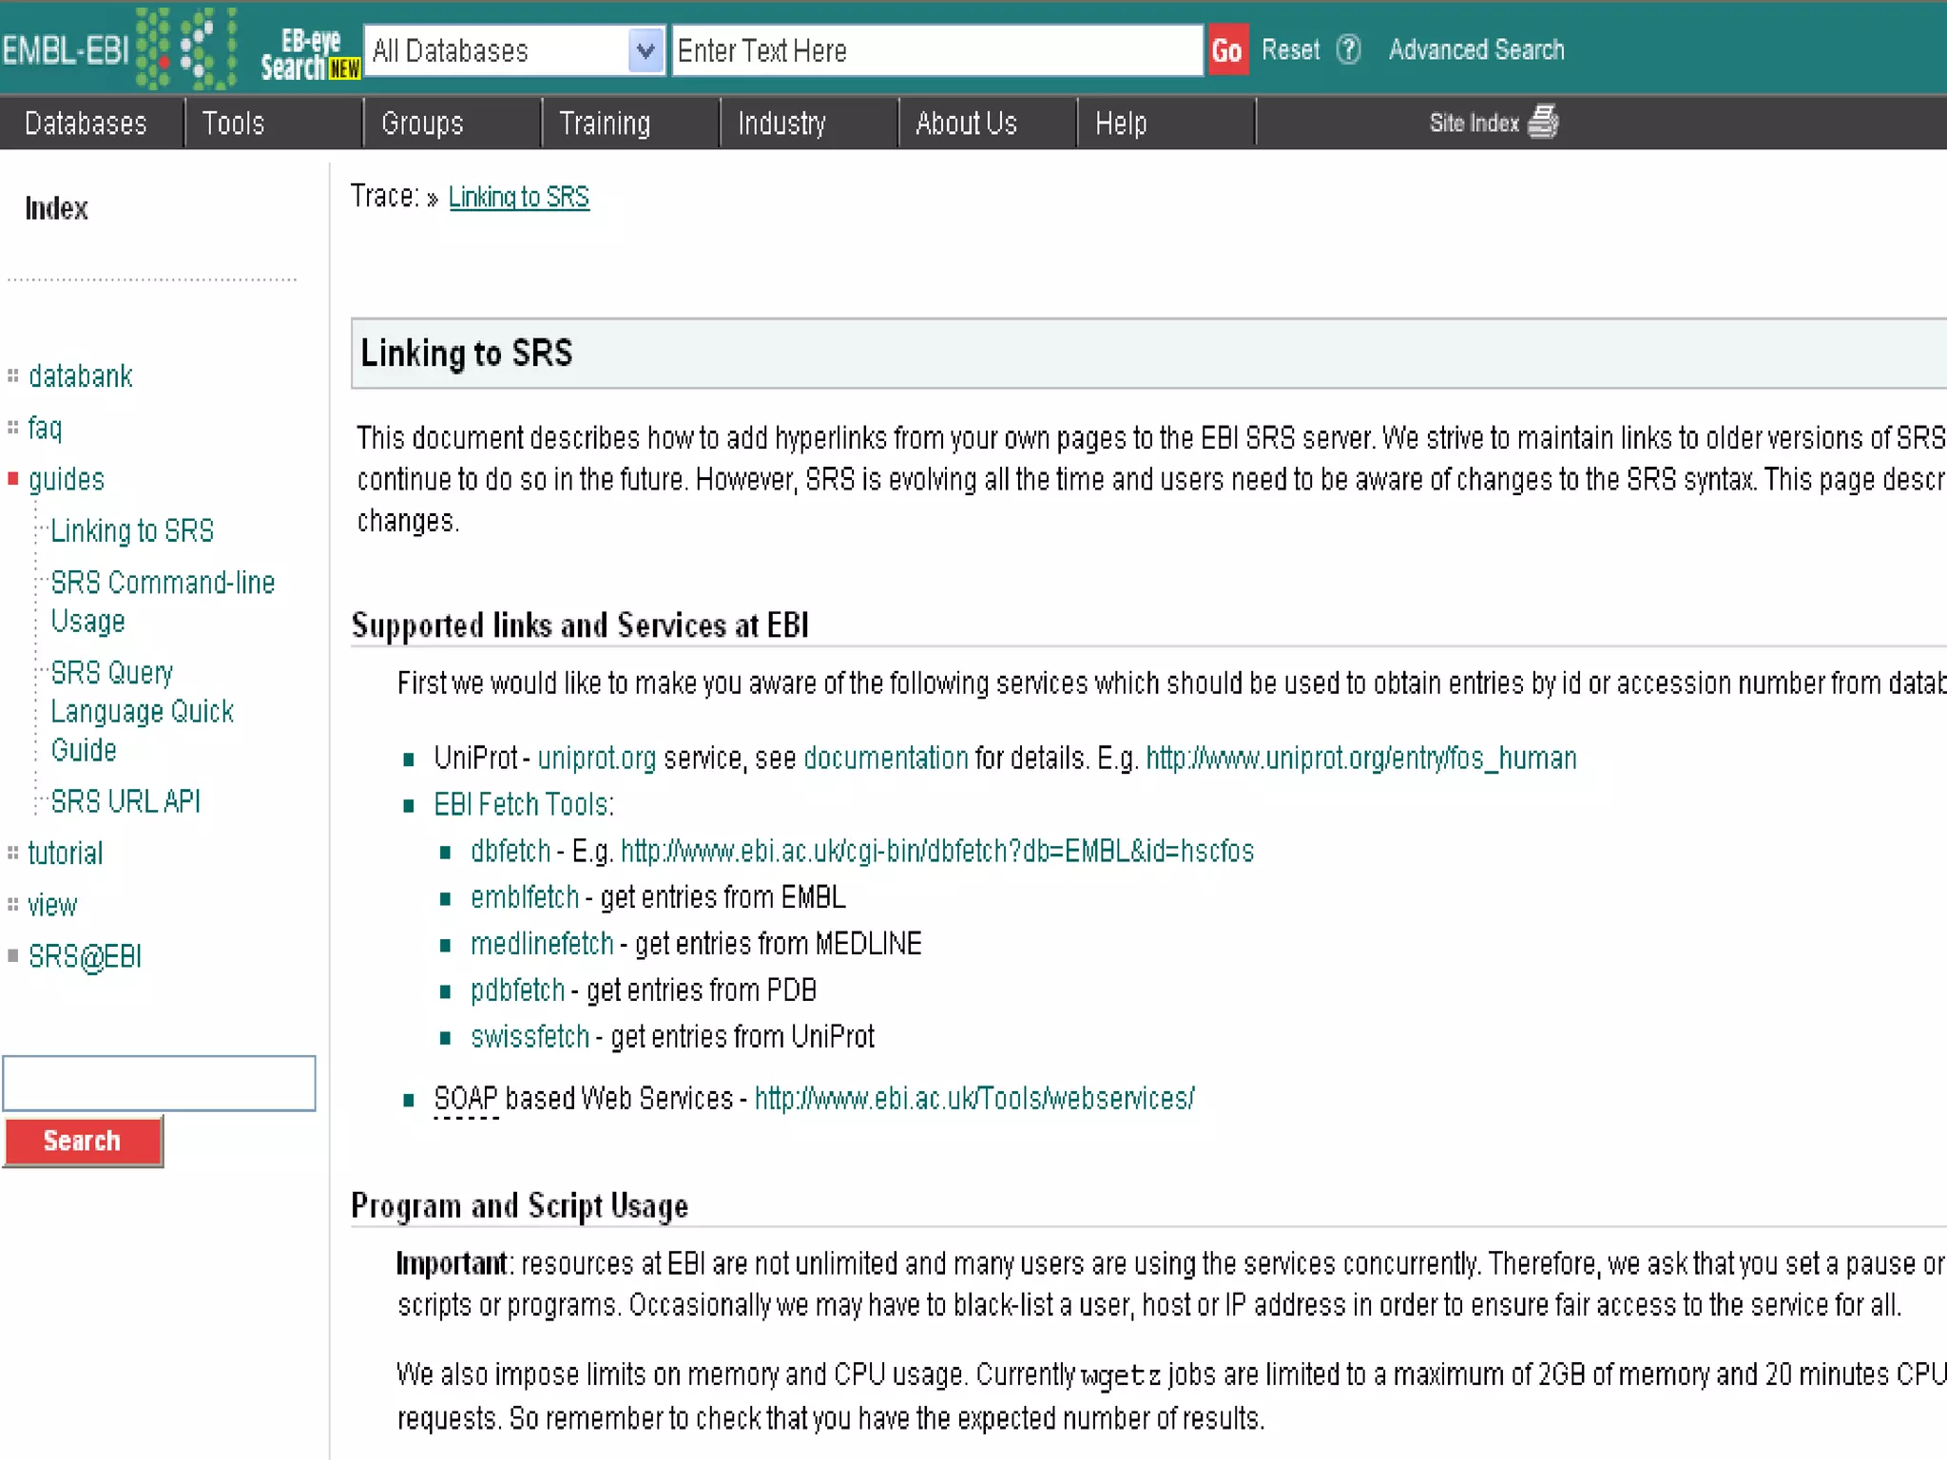Viewport: 1947px width, 1460px height.
Task: Click the sidebar search input box
Action: click(x=159, y=1083)
